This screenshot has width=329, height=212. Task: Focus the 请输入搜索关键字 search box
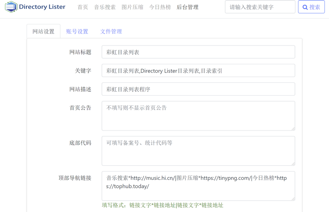(260, 7)
